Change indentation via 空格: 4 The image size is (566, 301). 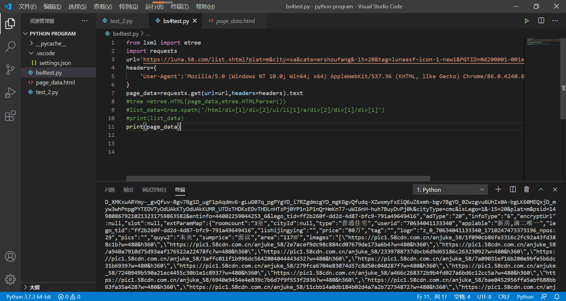pos(462,297)
